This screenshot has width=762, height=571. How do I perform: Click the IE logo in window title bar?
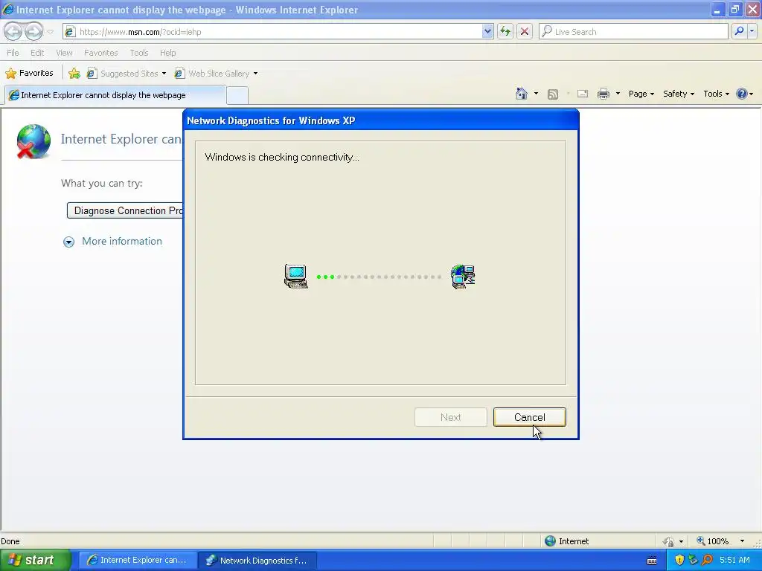[8, 9]
